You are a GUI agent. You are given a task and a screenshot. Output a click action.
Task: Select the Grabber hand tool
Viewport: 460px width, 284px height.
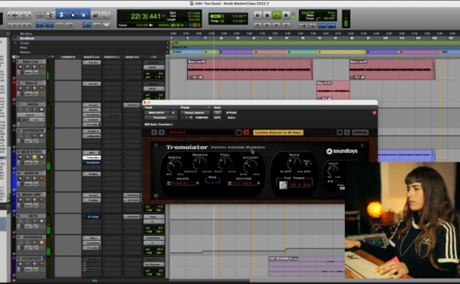84,15
